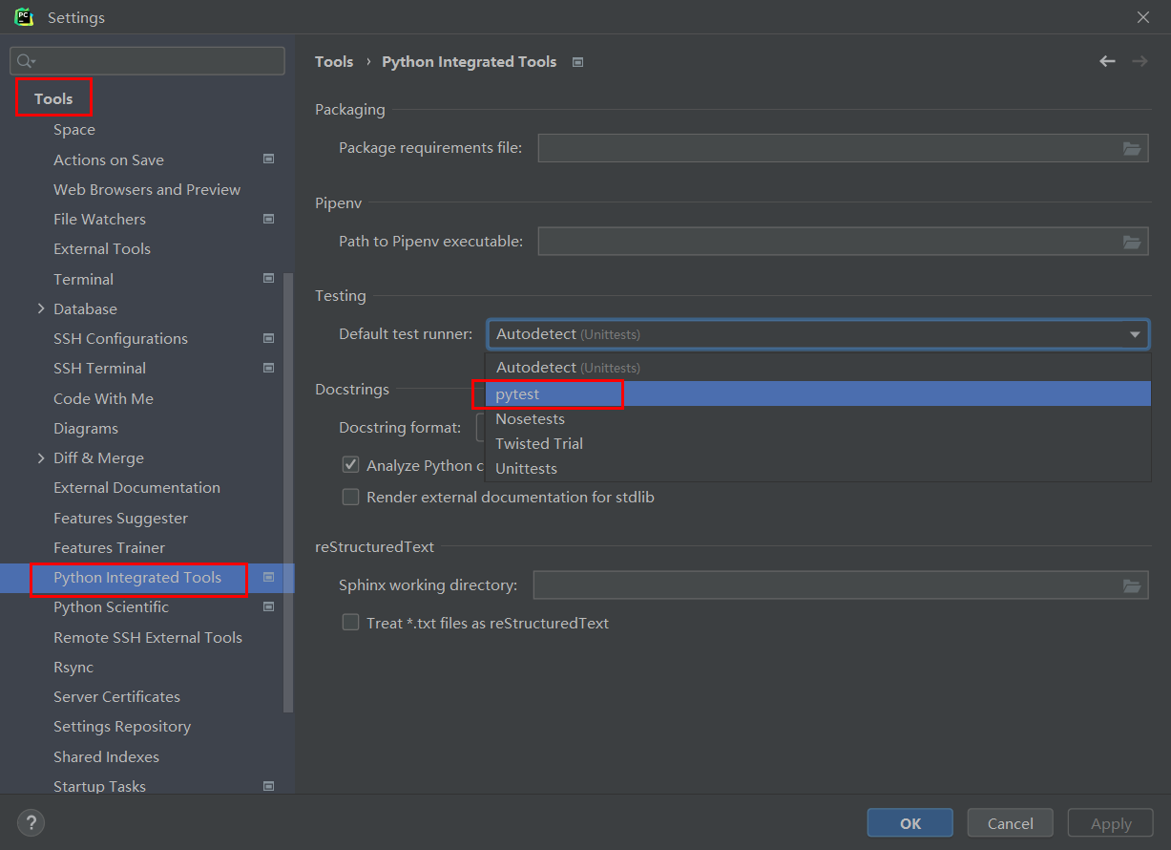Click the settings list vertical scrollbar
1171x850 pixels.
tap(288, 492)
